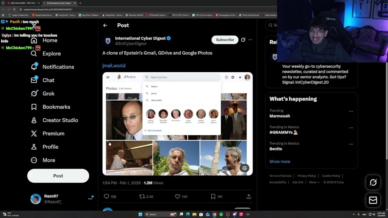Open the Terms of Service link
The width and height of the screenshot is (388, 218).
click(280, 176)
